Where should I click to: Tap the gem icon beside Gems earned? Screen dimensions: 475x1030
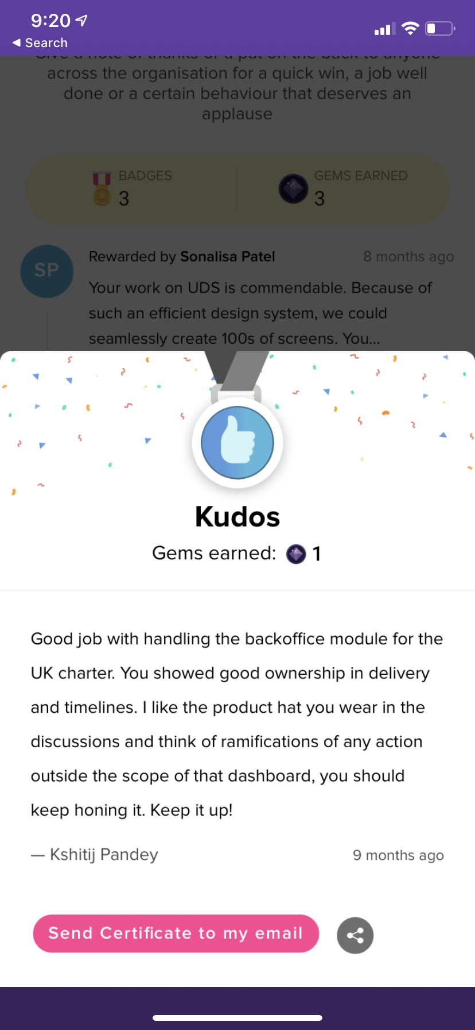point(296,554)
